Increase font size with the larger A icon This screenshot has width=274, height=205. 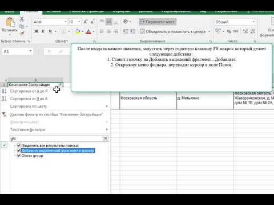click(x=86, y=22)
